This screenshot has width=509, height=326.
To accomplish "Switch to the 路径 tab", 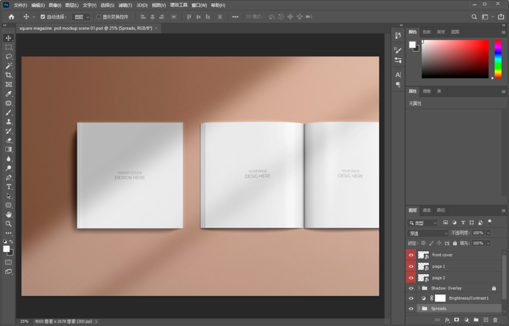I will point(441,210).
